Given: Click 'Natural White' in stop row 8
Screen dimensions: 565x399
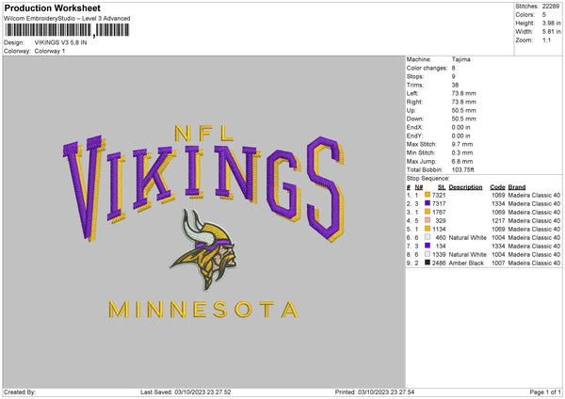Looking at the screenshot, I should pyautogui.click(x=468, y=255).
